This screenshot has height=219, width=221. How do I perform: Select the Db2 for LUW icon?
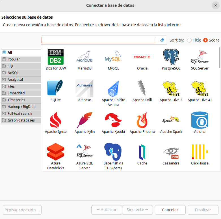(56, 57)
